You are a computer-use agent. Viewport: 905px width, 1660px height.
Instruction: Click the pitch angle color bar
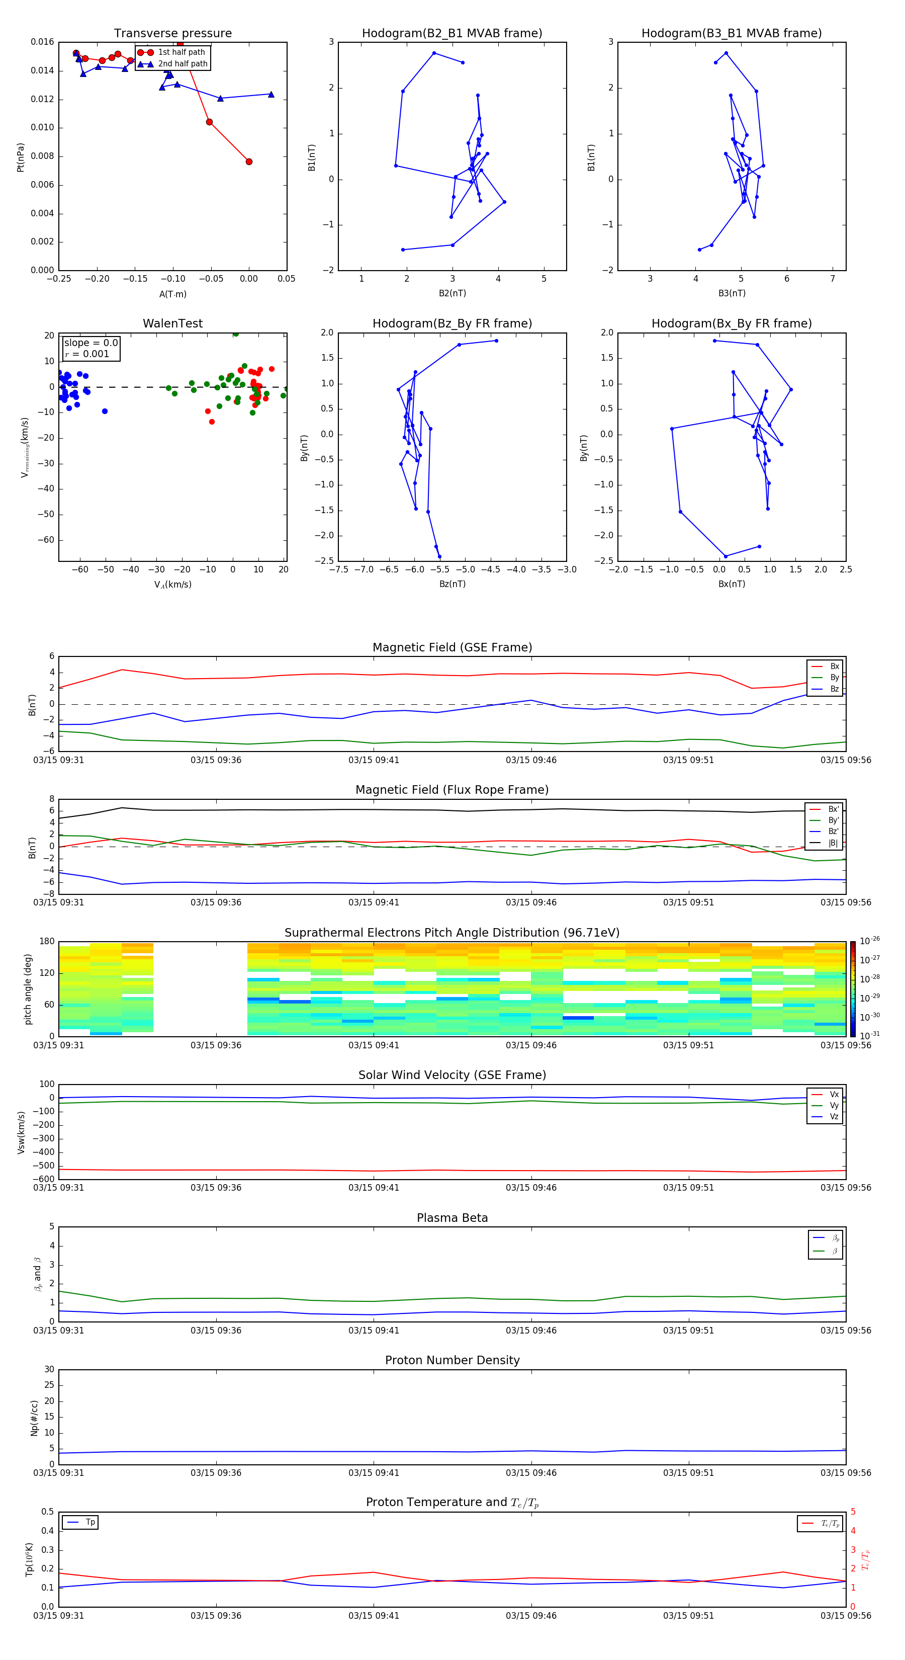pyautogui.click(x=852, y=988)
